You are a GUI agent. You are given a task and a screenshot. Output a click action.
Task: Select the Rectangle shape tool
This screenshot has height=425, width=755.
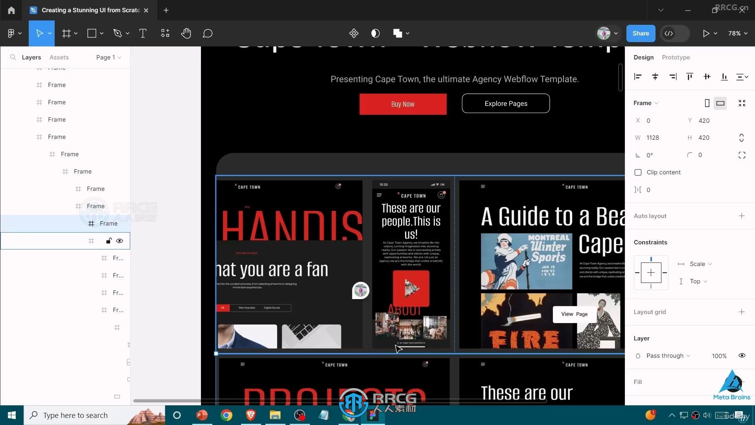click(x=92, y=33)
